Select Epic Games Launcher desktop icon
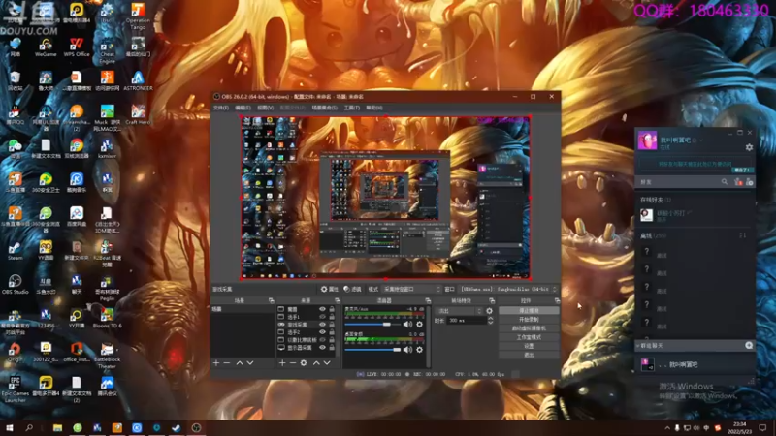The width and height of the screenshot is (776, 436). 15,389
